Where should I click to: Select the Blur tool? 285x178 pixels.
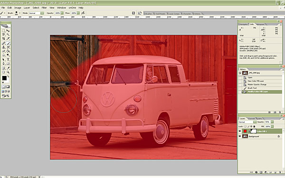pyautogui.click(x=3, y=55)
